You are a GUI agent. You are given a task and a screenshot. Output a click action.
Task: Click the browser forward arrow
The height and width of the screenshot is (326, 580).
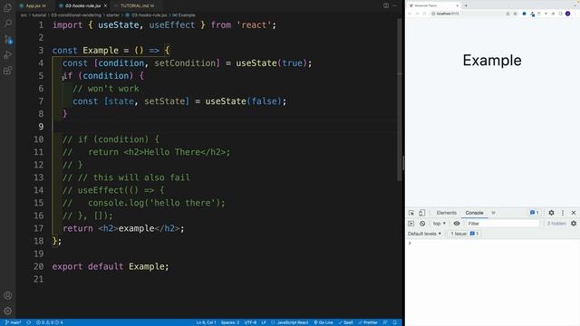click(417, 14)
